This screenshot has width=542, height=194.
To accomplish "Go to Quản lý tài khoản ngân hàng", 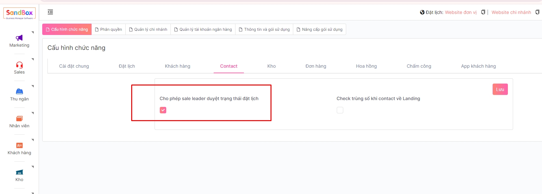I will point(203,29).
